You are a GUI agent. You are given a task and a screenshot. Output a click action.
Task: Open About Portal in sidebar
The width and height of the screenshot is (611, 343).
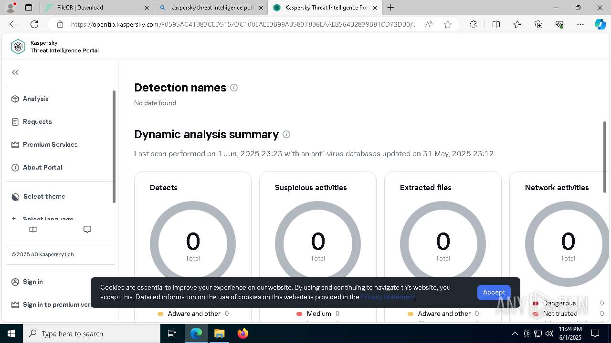(37, 167)
